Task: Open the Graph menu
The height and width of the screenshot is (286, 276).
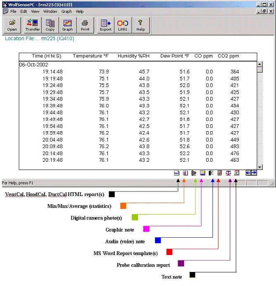Action: tap(67, 12)
